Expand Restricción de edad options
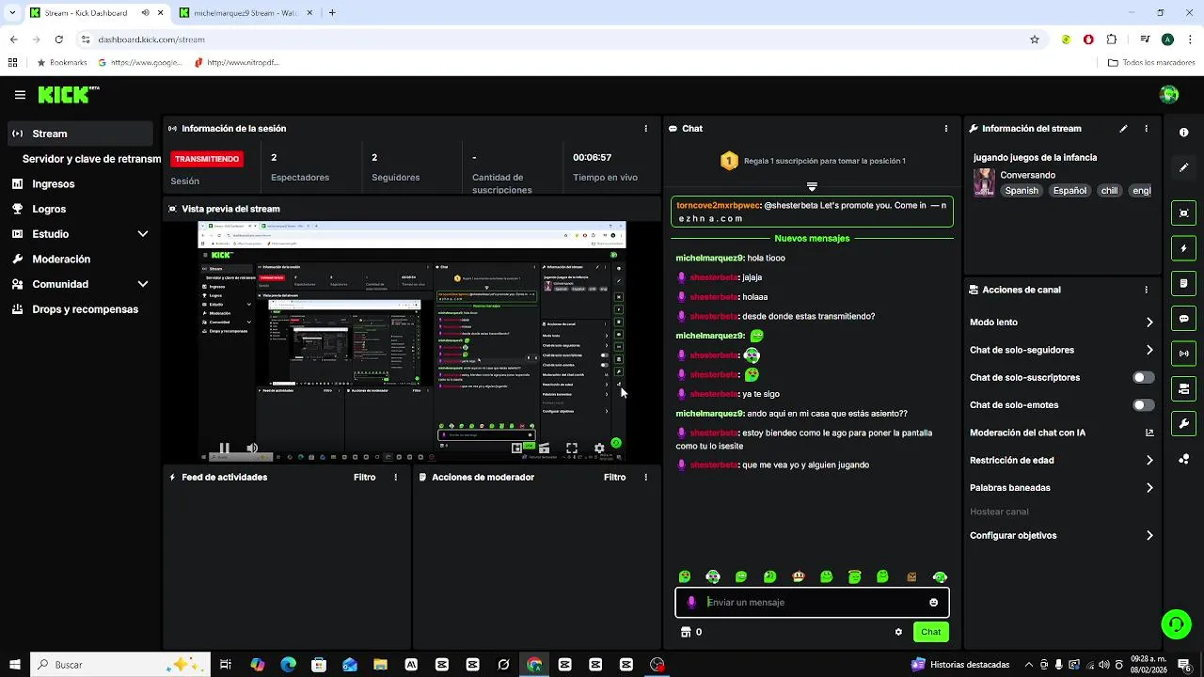Image resolution: width=1204 pixels, height=677 pixels. [x=1149, y=461]
